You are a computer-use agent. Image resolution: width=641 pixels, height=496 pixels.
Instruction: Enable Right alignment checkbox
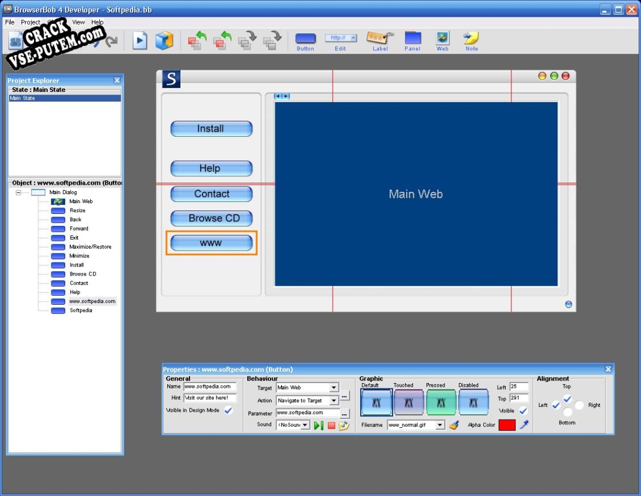(579, 405)
